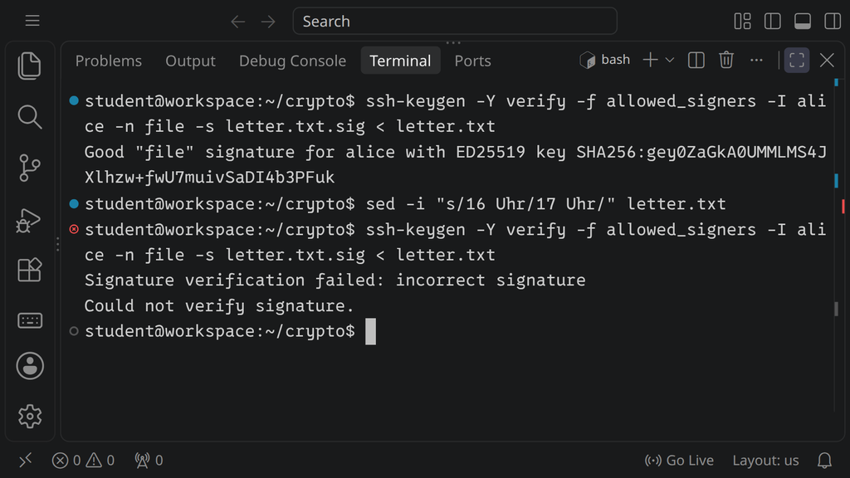Open the Explorer files view
The height and width of the screenshot is (478, 850).
coord(30,66)
